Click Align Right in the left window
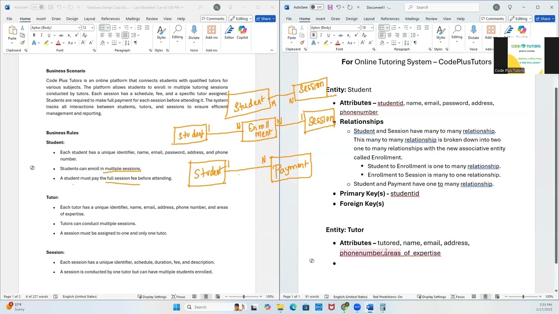 (117, 35)
